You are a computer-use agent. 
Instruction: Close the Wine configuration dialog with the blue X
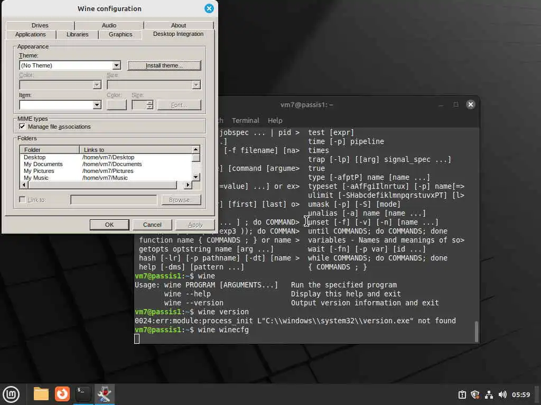pos(209,8)
